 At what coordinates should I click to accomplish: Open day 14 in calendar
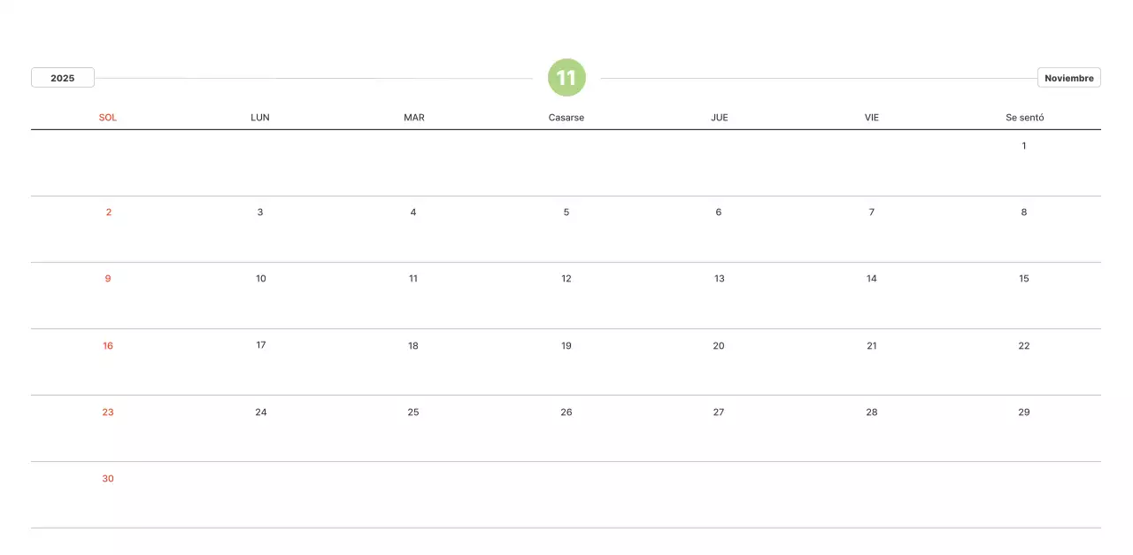pyautogui.click(x=872, y=279)
